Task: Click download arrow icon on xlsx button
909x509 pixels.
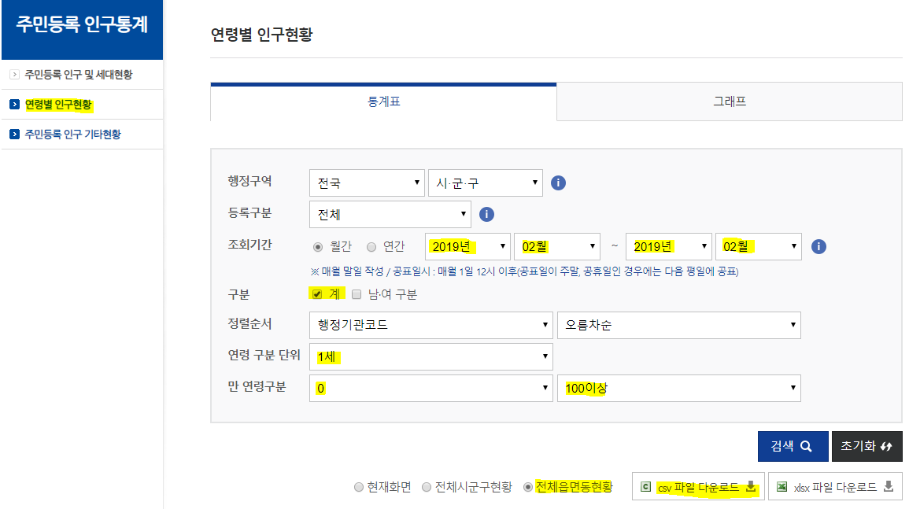Action: coord(888,486)
